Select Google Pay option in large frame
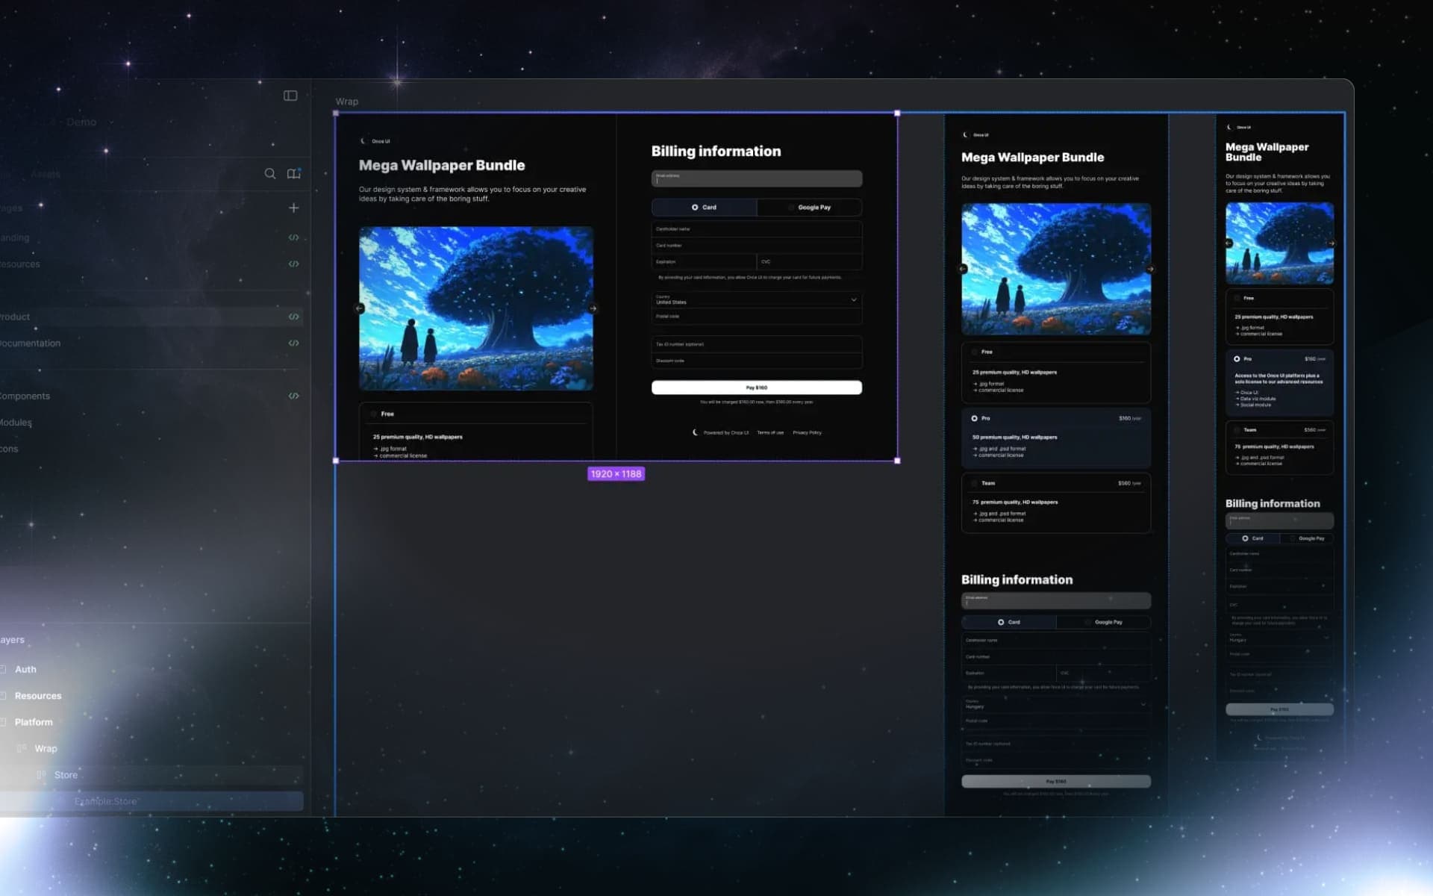1433x896 pixels. click(810, 207)
